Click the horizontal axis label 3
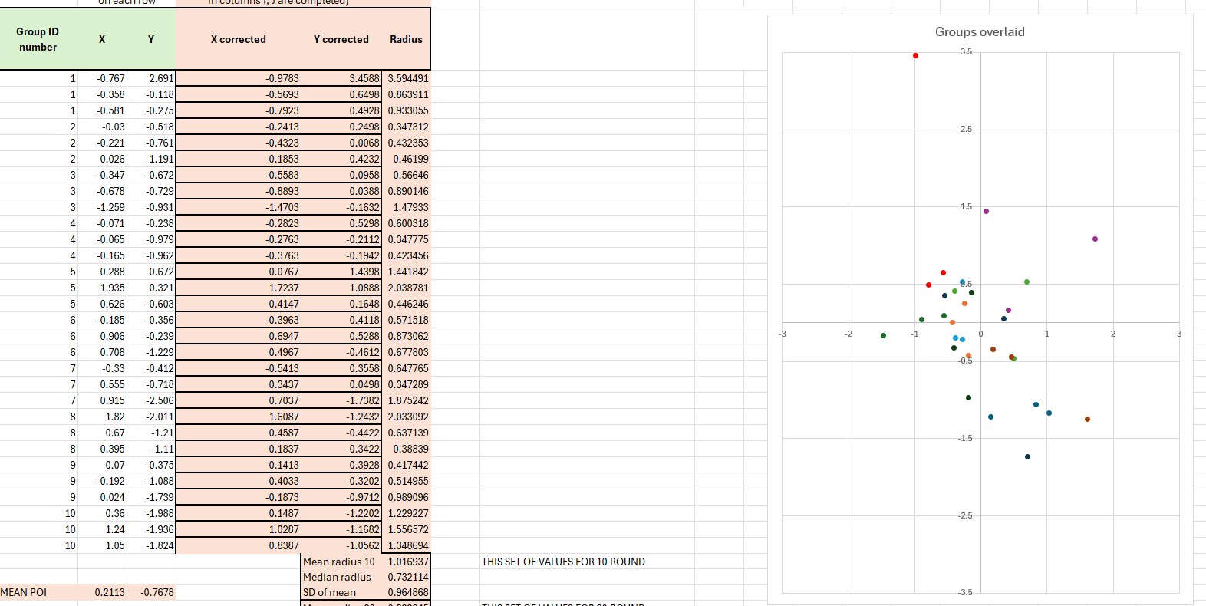Image resolution: width=1206 pixels, height=606 pixels. coord(1179,334)
